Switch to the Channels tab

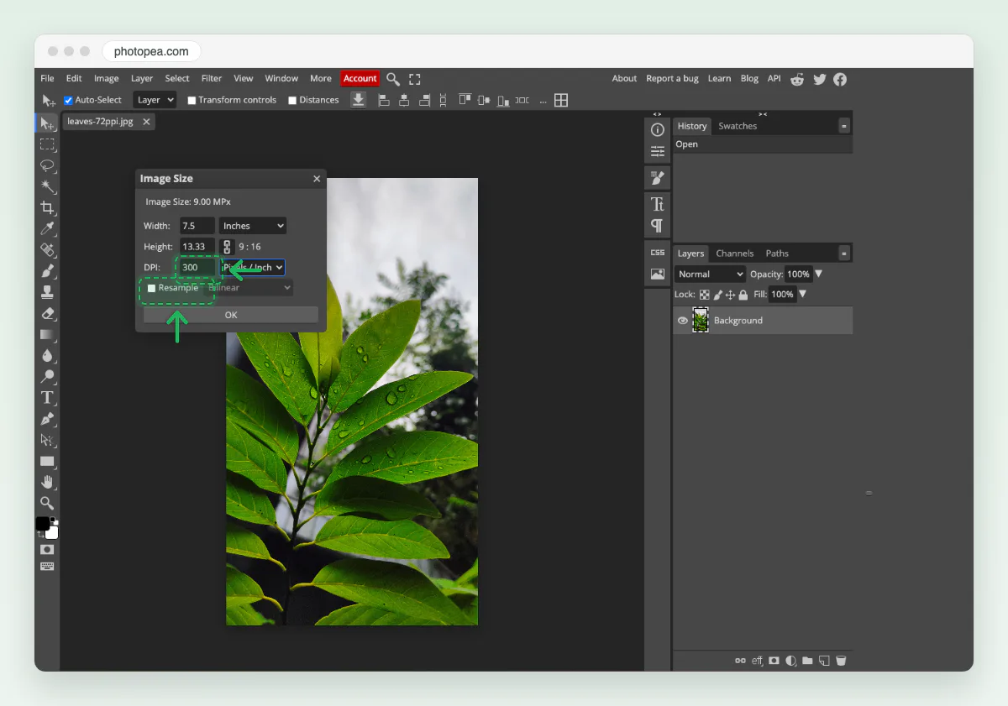click(734, 254)
